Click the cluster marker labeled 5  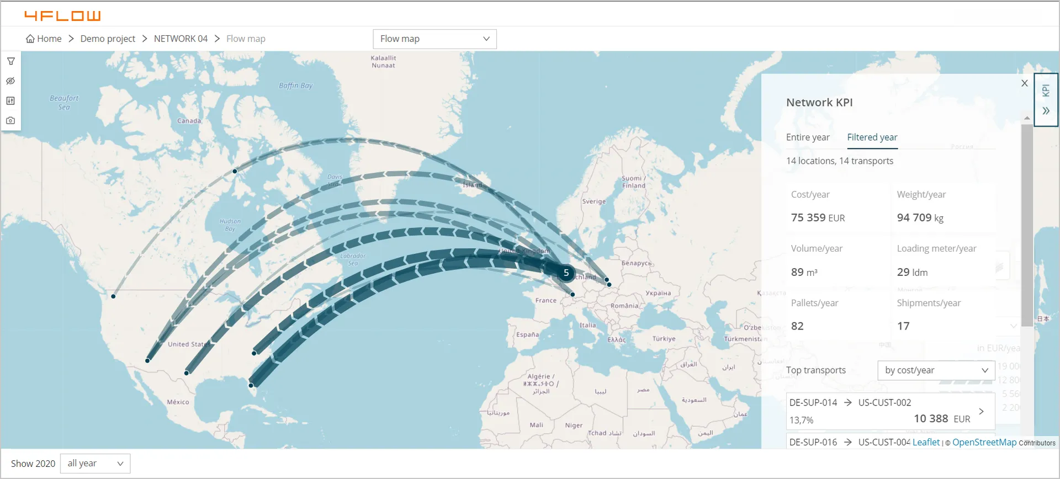(x=566, y=273)
